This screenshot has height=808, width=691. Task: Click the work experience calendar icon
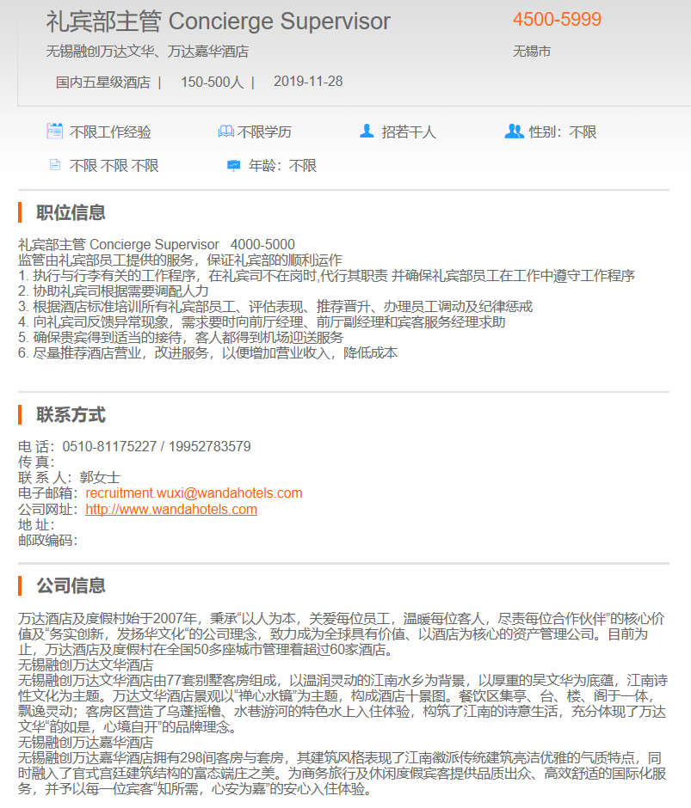[55, 132]
